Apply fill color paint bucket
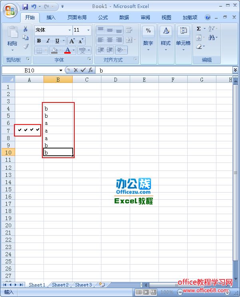 [54, 50]
